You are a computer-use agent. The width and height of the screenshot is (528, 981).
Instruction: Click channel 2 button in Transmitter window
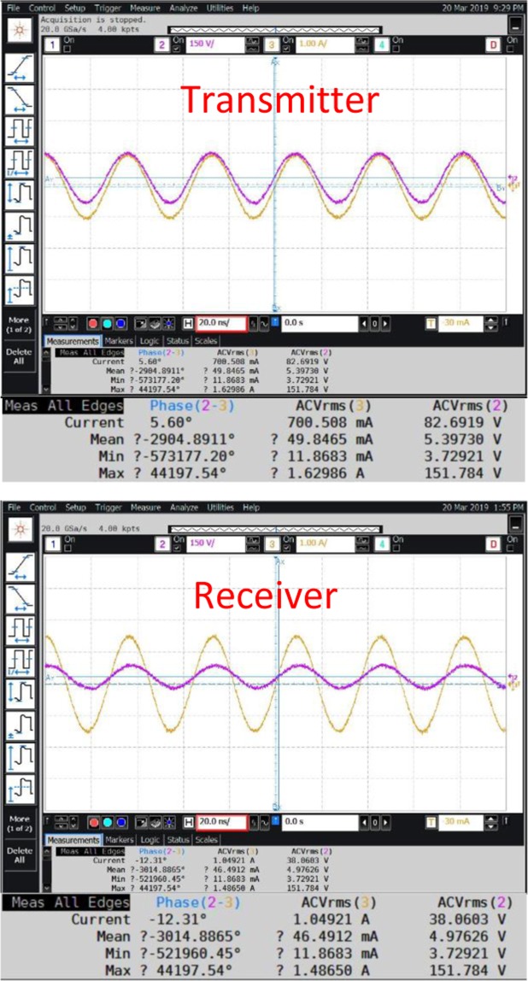point(160,42)
